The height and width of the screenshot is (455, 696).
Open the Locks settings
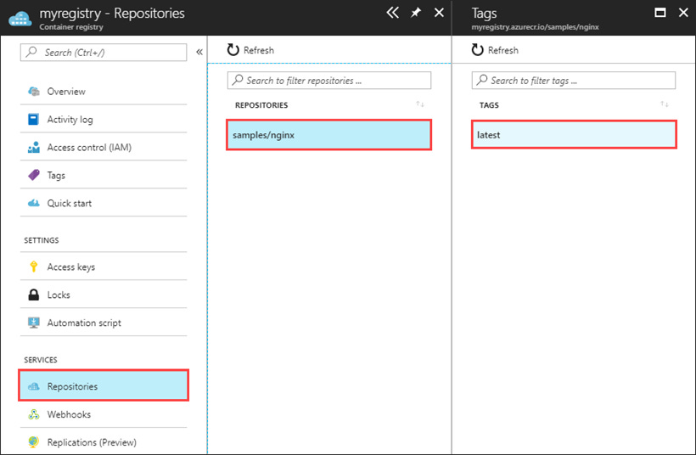point(104,295)
